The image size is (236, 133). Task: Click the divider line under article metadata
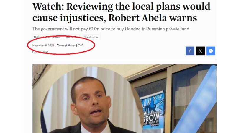124,60
